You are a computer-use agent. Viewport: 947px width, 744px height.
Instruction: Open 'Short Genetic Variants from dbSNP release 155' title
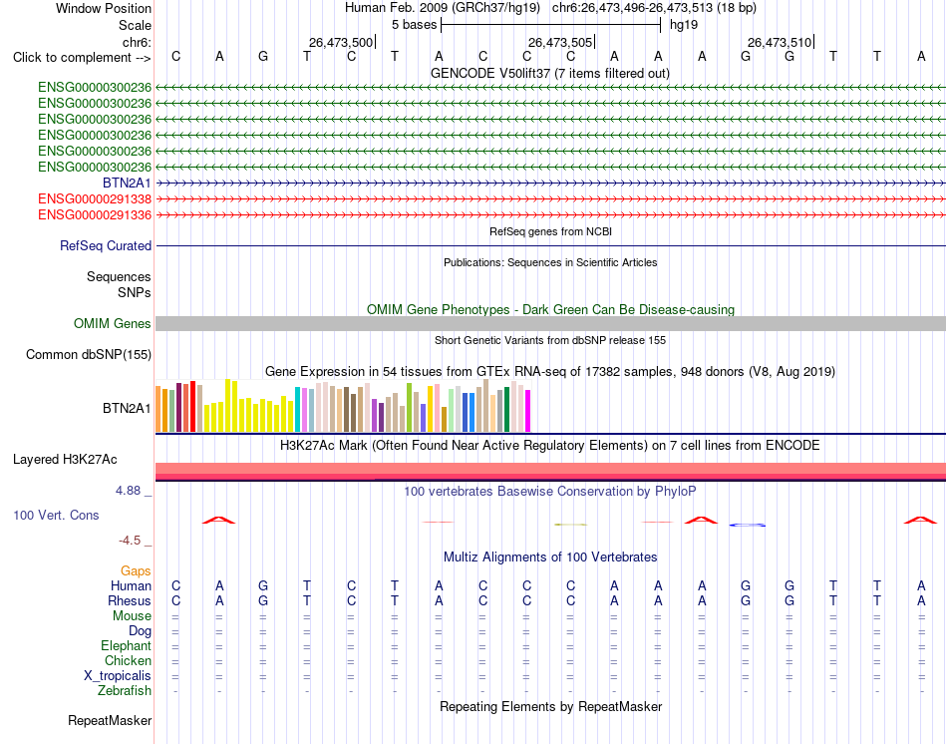tap(550, 340)
